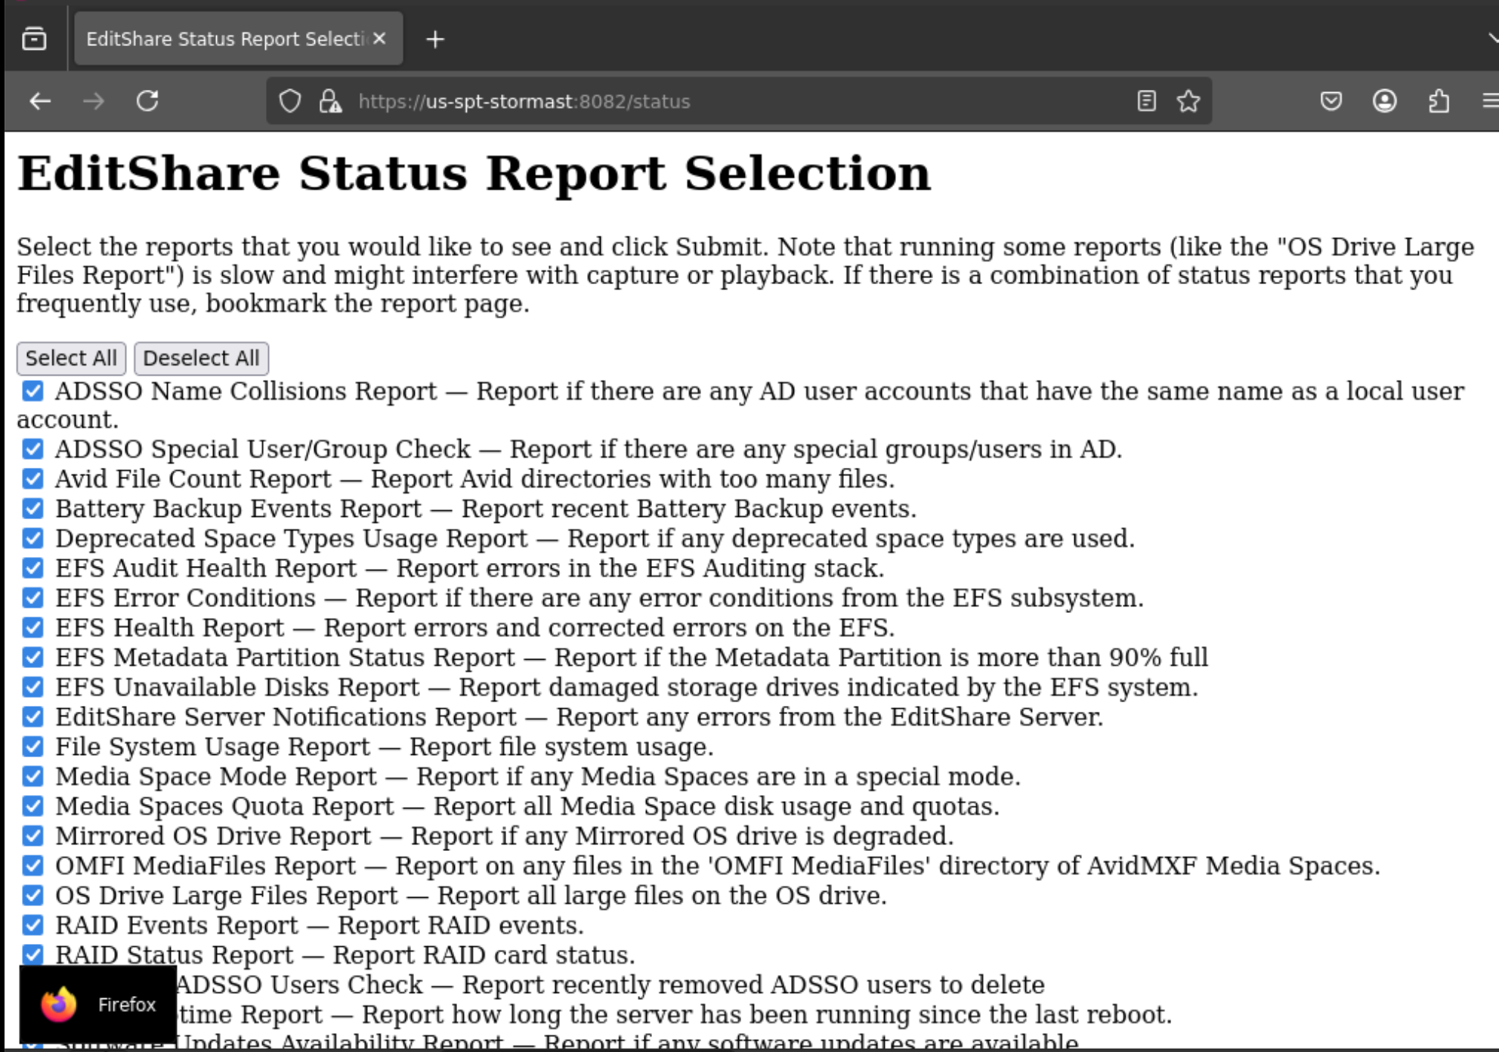Open the Firefox View tab-list icon
This screenshot has height=1052, width=1499.
[x=34, y=39]
